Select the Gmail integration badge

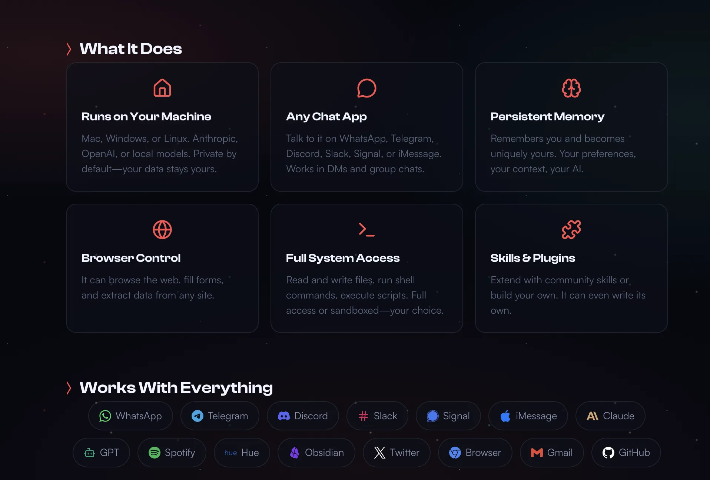coord(552,453)
